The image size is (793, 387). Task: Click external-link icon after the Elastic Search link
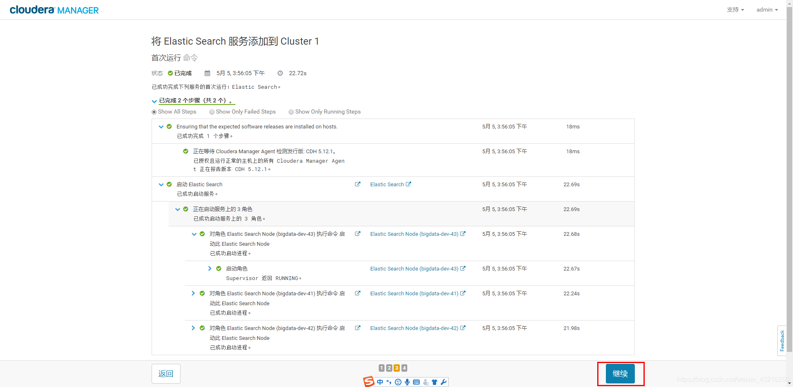coord(408,184)
